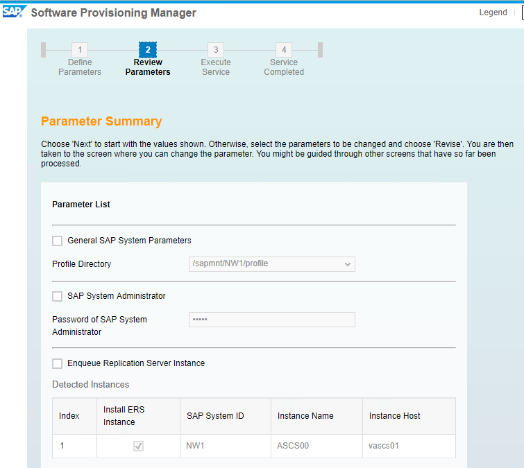Image resolution: width=524 pixels, height=468 pixels.
Task: Click the /sapmnt/NW1/profile combo box
Action: tap(271, 264)
